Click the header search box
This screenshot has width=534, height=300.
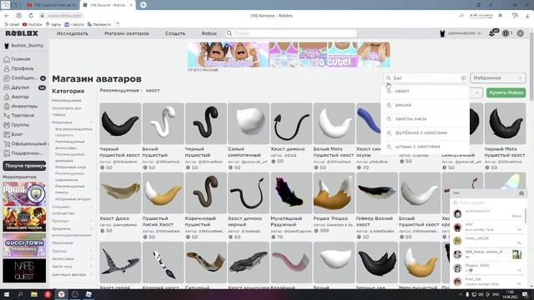(x=291, y=33)
